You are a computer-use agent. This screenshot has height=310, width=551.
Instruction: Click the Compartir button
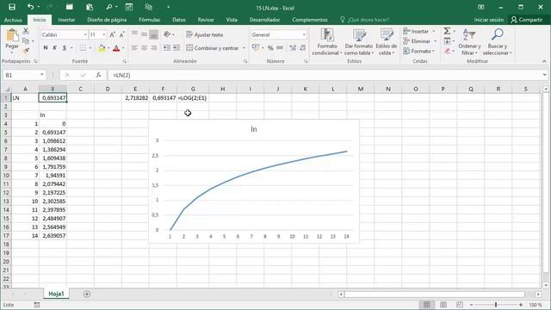pyautogui.click(x=526, y=20)
